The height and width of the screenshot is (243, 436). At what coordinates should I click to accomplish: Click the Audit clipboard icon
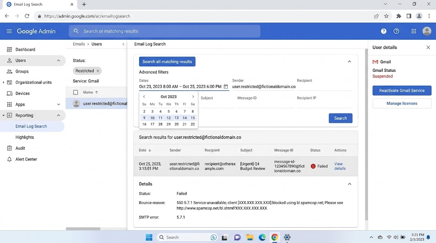pyautogui.click(x=9, y=148)
